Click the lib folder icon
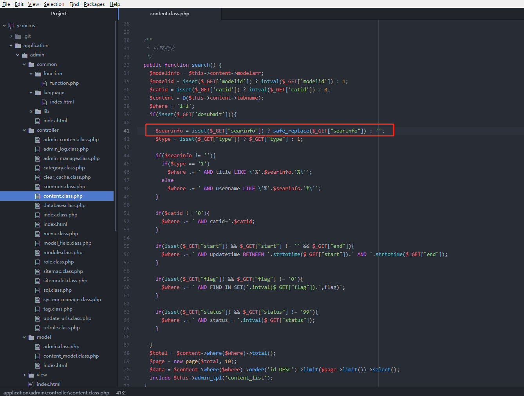 tap(38, 112)
